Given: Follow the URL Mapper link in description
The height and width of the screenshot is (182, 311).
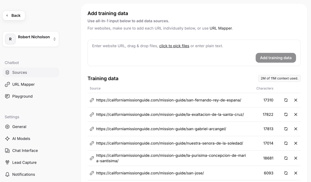Looking at the screenshot, I should click(221, 28).
